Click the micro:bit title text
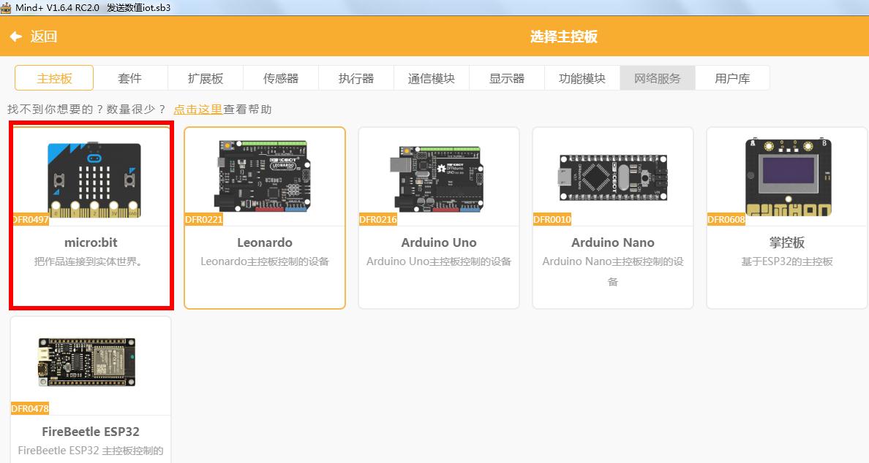This screenshot has height=463, width=869. click(91, 242)
